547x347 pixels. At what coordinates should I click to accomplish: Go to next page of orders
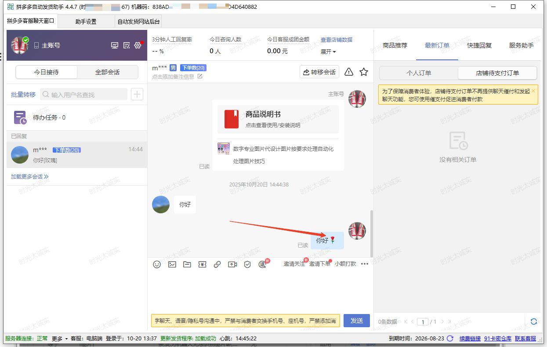[442, 321]
